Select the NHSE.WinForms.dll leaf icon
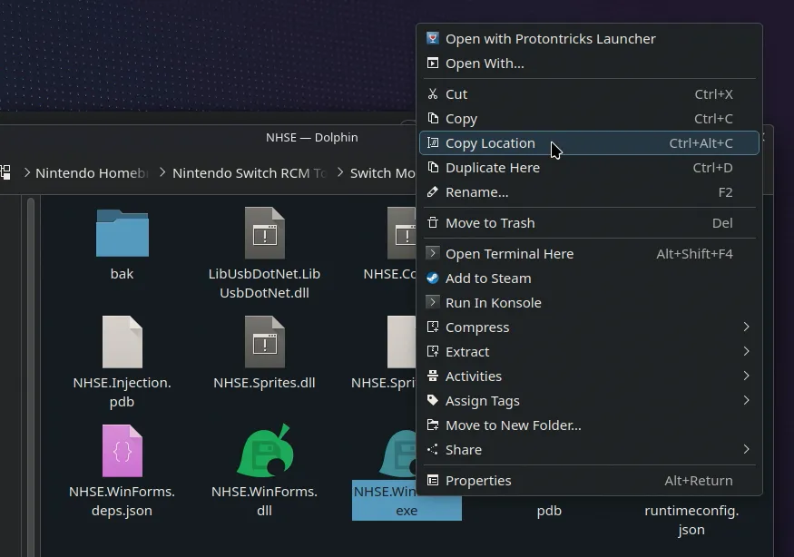Image resolution: width=794 pixels, height=557 pixels. pos(264,451)
